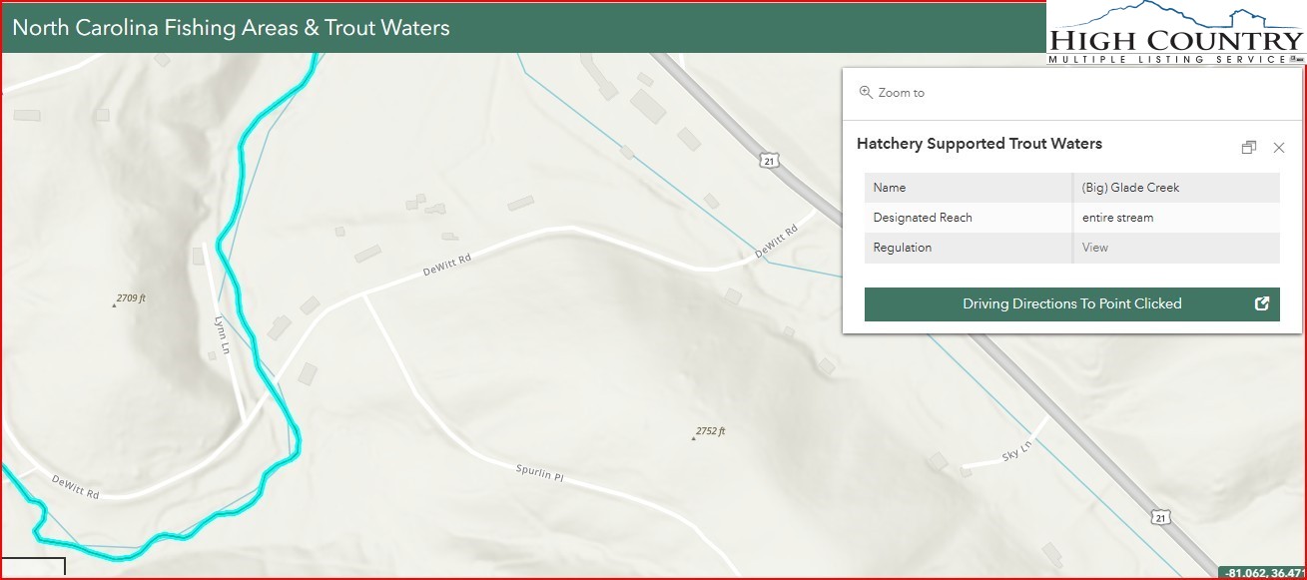Click the Lynn Ln road label
The width and height of the screenshot is (1307, 580).
tap(222, 336)
